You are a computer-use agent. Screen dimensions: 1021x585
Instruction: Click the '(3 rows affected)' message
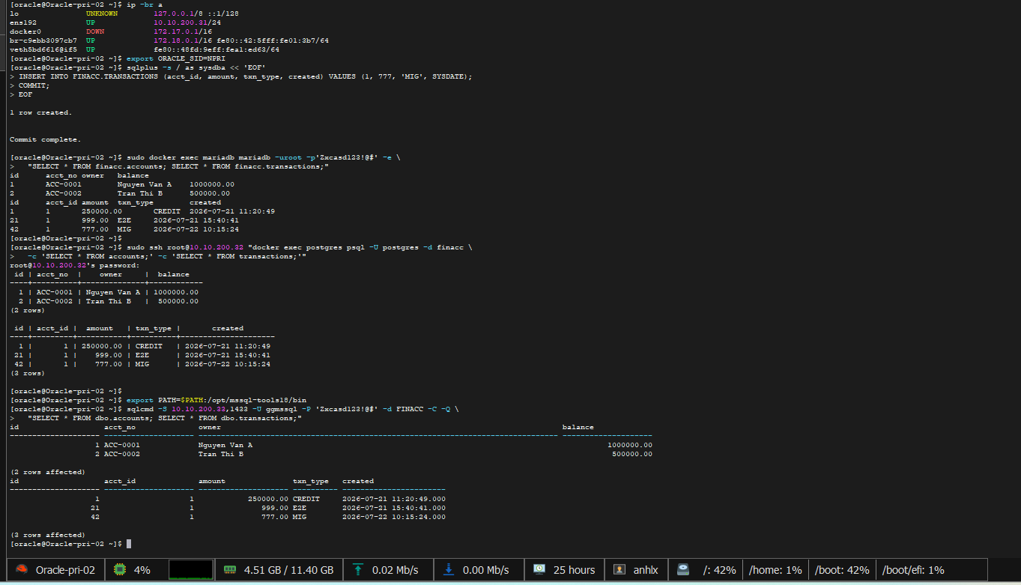coord(48,535)
